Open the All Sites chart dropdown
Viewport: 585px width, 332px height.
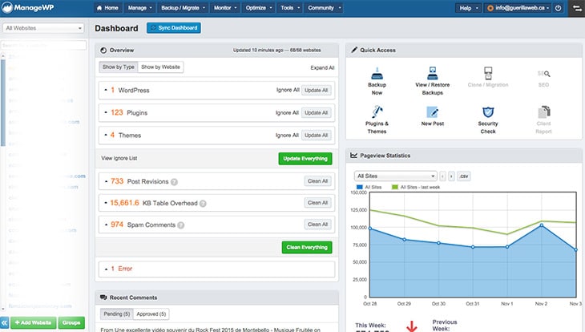(x=395, y=176)
